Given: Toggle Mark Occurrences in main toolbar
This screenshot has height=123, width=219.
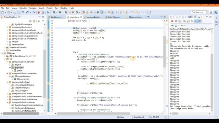Looking at the screenshot, I should (102, 12).
